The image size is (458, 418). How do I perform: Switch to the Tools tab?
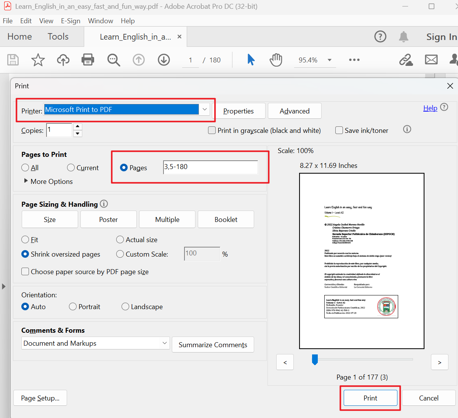pyautogui.click(x=58, y=37)
